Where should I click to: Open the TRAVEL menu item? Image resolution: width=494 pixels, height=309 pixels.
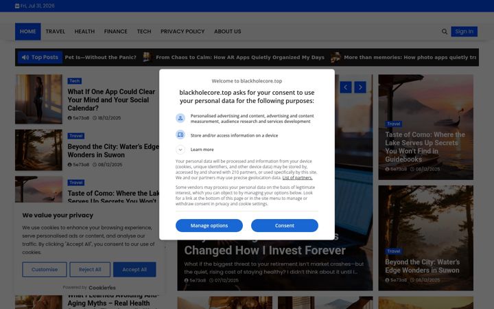(55, 32)
